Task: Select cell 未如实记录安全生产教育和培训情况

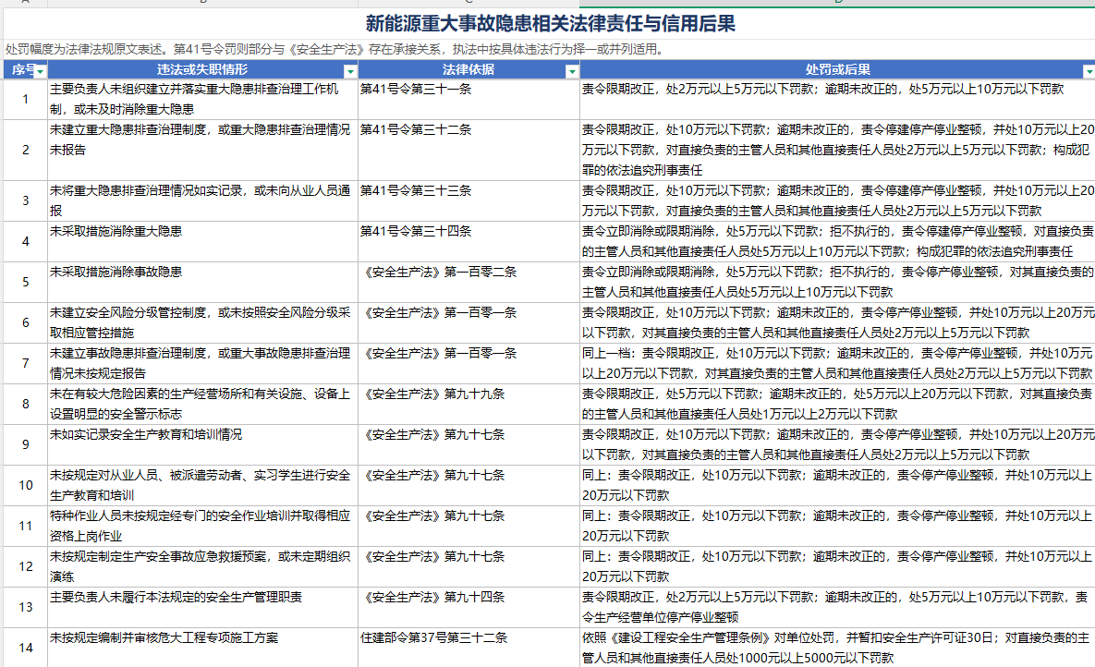Action: 202,445
